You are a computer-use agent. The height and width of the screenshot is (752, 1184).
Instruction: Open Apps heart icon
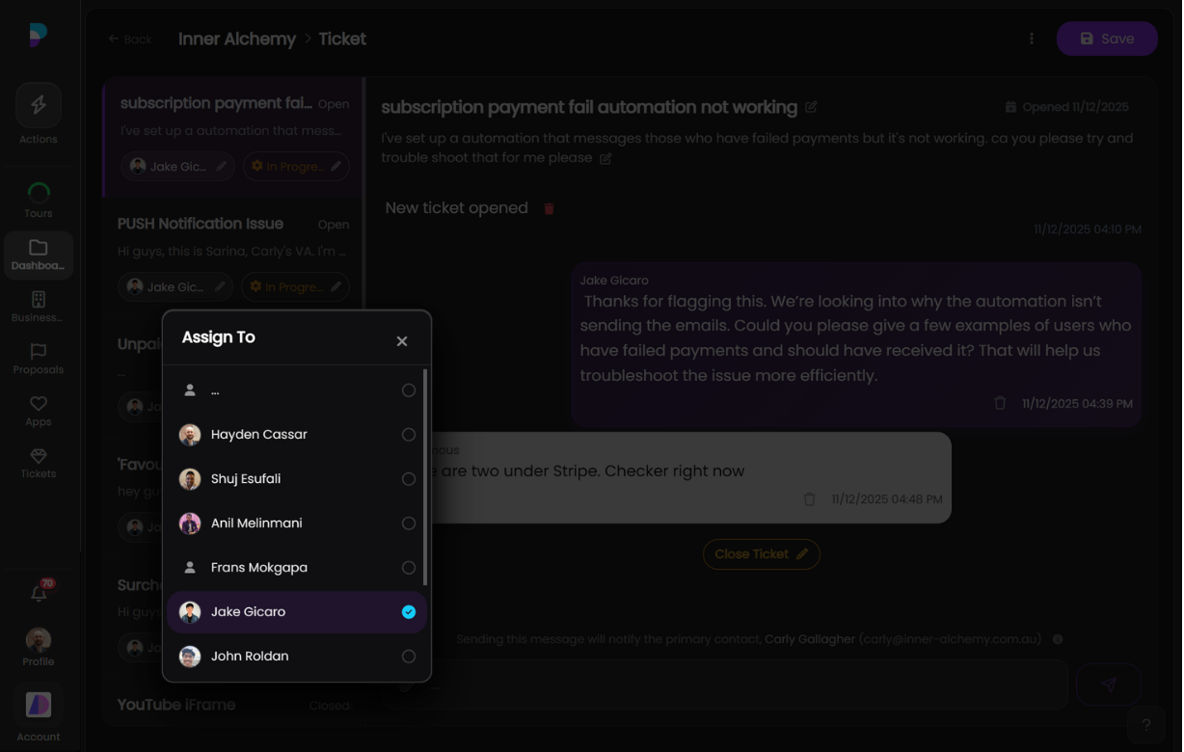coord(39,411)
